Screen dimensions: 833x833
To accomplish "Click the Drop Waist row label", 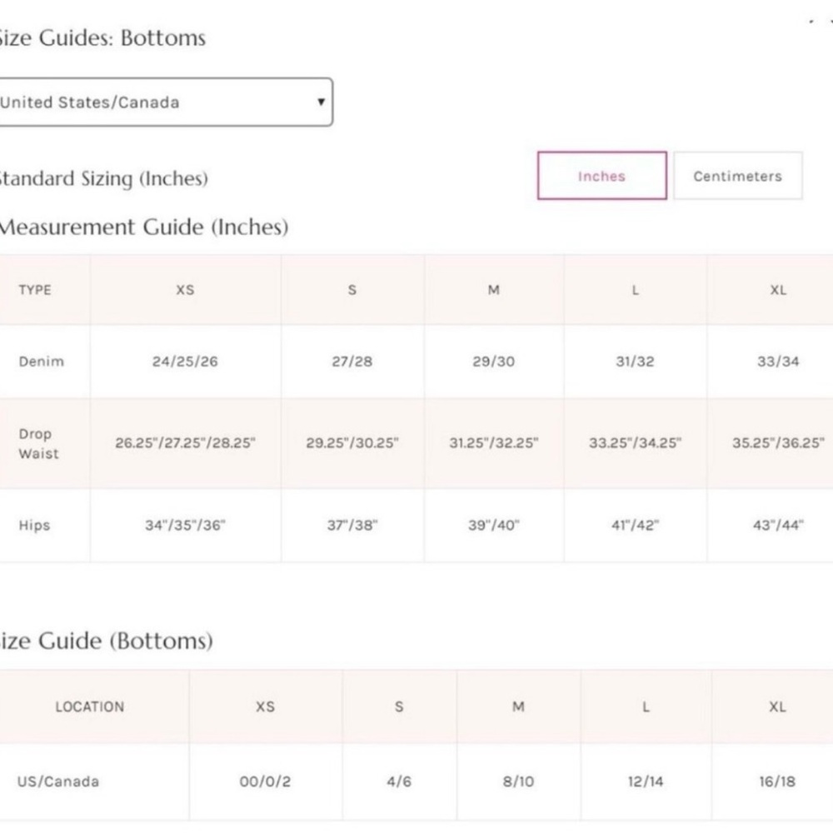I will click(38, 444).
